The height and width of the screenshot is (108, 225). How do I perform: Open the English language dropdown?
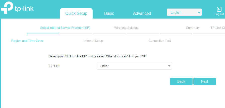click(x=184, y=12)
